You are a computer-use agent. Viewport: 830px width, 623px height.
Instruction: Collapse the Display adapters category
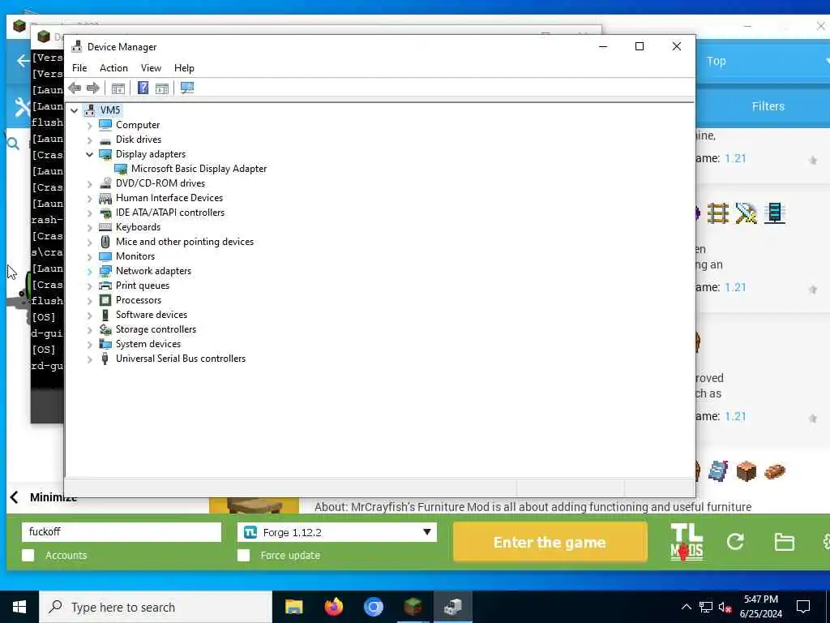pos(89,155)
